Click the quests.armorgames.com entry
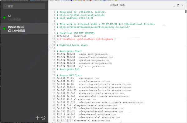Image resolution: width=187 pixels, height=123 pixels. pos(83,60)
